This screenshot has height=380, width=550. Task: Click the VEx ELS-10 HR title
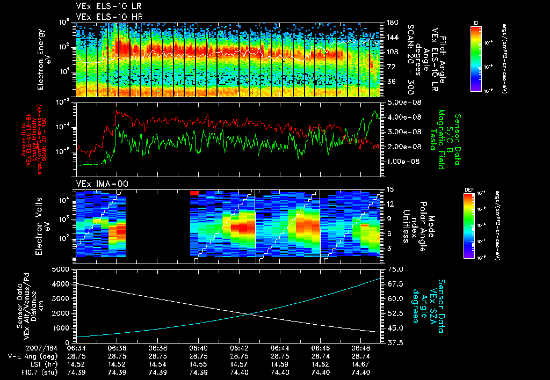tap(109, 17)
